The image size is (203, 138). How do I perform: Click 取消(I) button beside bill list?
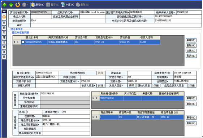tap(191, 56)
